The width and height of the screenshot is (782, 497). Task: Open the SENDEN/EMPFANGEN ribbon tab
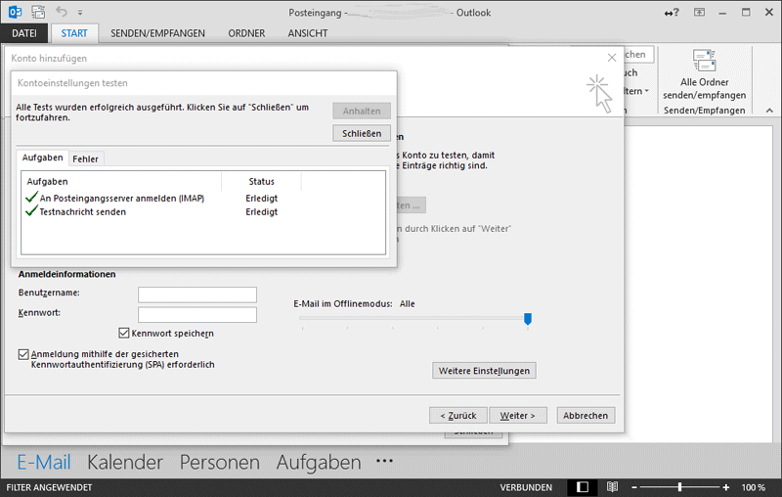(157, 32)
